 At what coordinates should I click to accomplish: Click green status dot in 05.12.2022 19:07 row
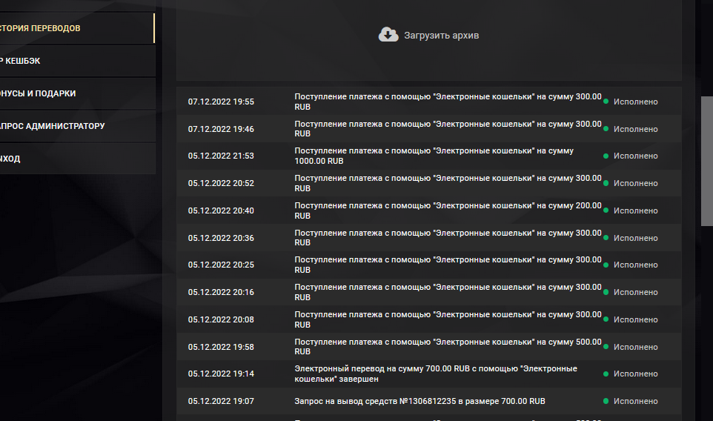606,401
